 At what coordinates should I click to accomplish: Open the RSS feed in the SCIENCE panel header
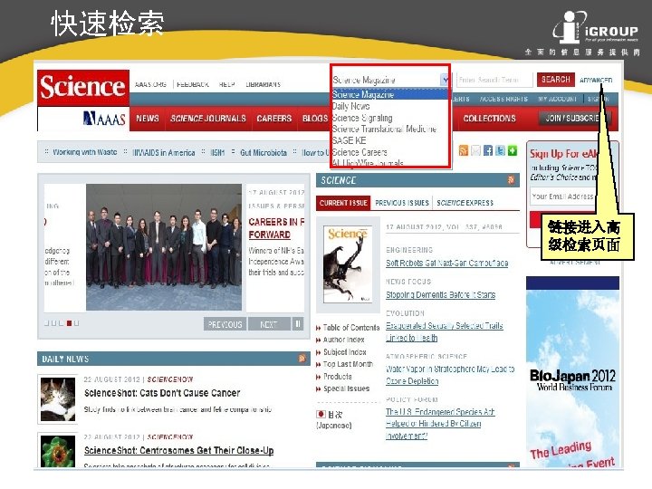pos(511,180)
